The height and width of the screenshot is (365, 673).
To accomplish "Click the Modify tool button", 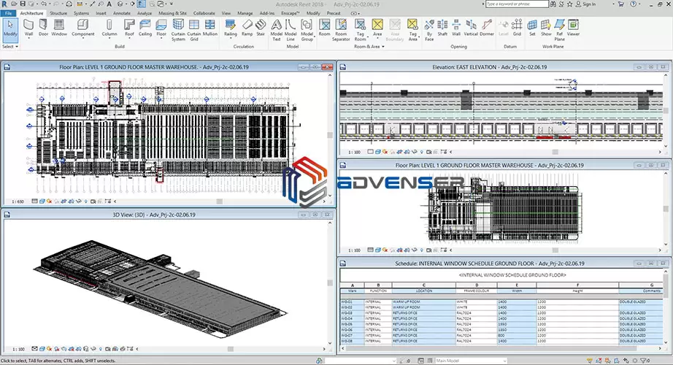I will (10, 27).
